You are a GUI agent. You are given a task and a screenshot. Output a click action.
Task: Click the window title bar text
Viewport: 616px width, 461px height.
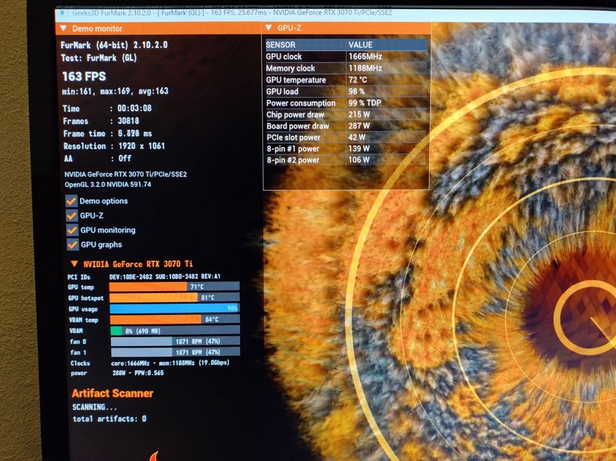coord(232,13)
